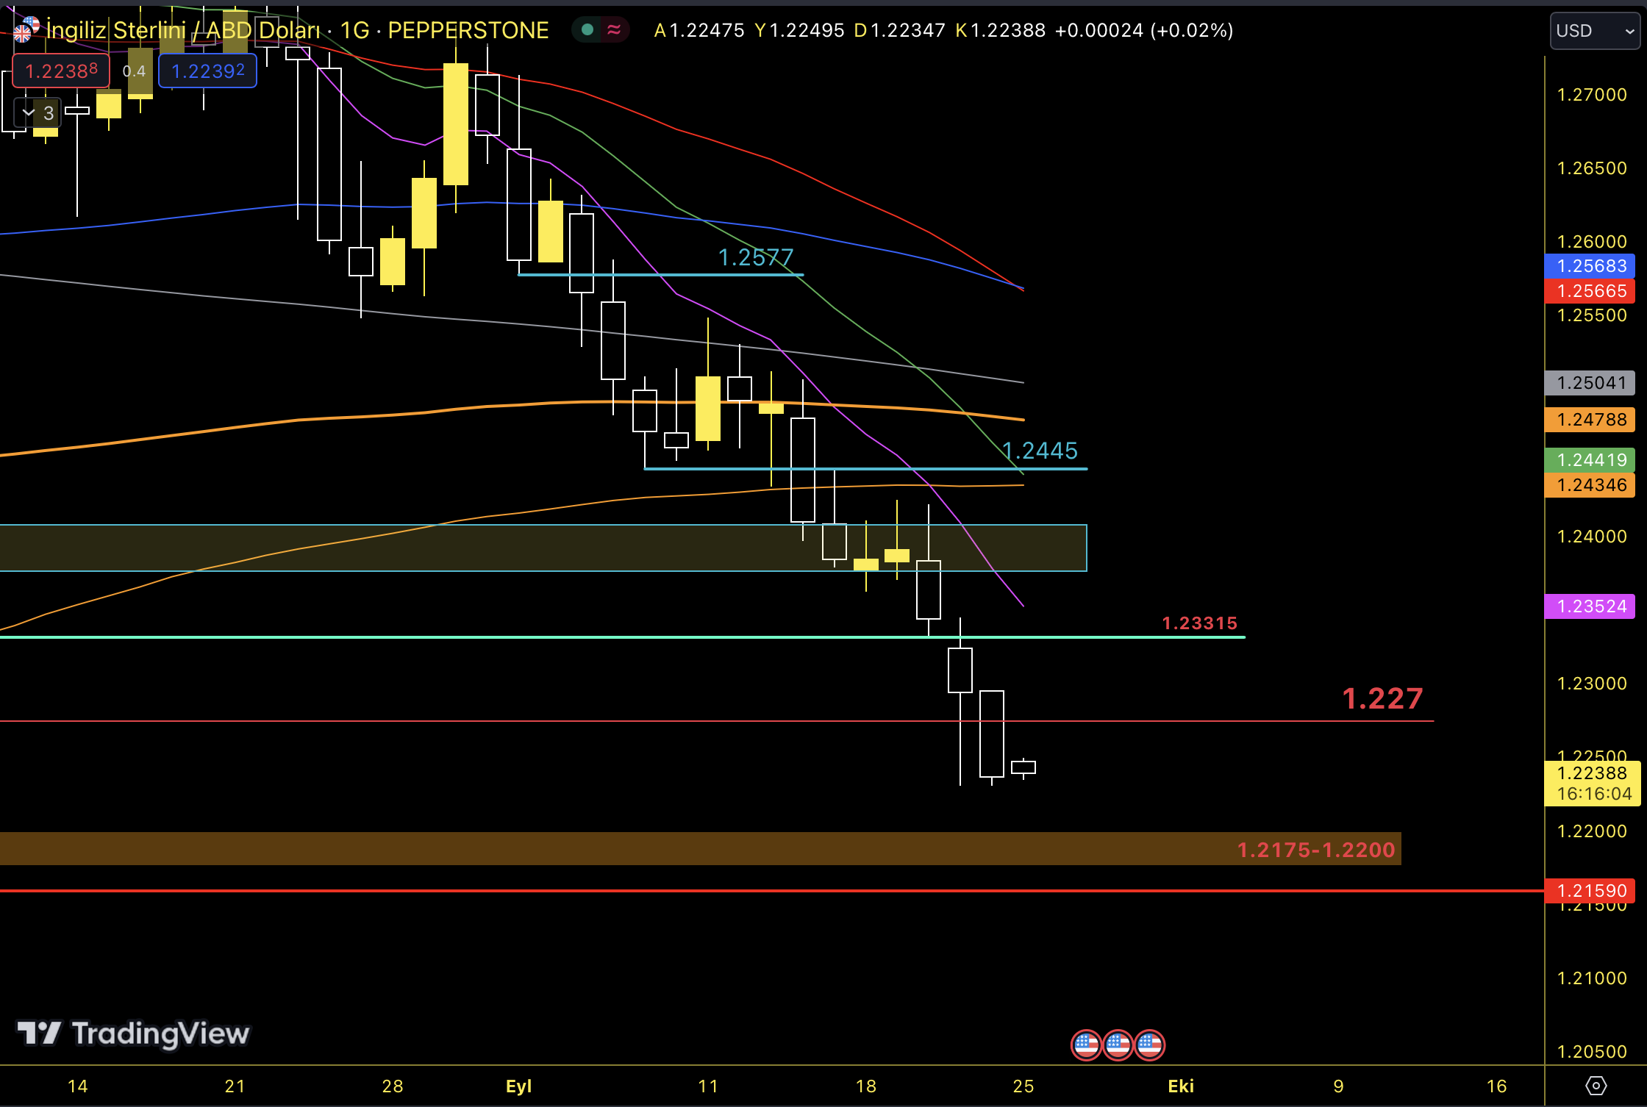Click the change value +0.00024 (+0.02%)
Viewport: 1647px width, 1107px height.
[1144, 30]
